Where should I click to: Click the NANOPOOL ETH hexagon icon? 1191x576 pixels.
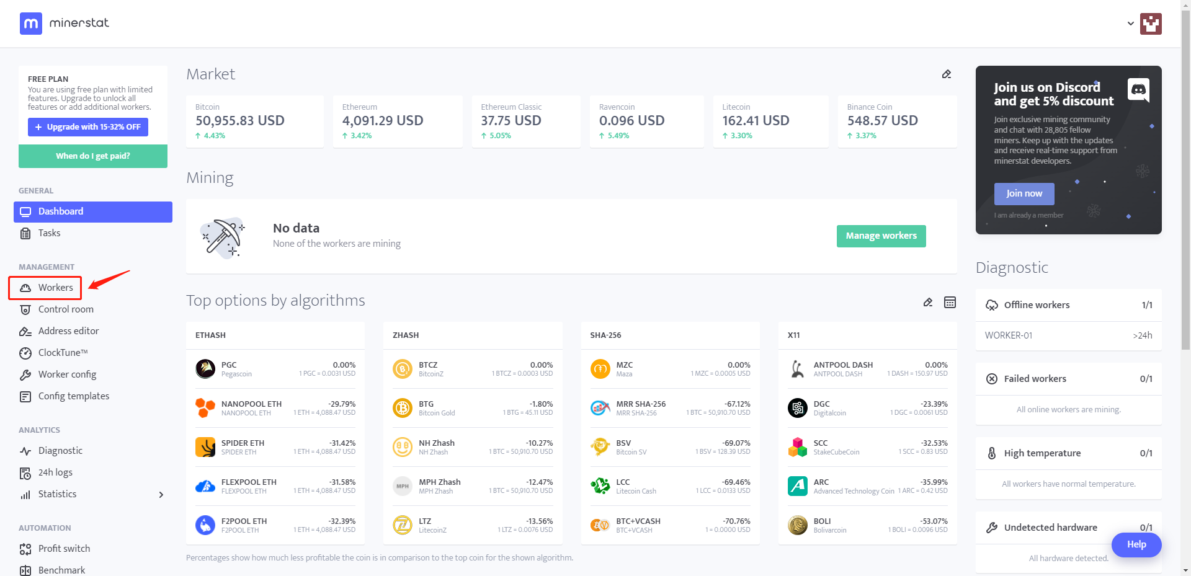tap(205, 408)
